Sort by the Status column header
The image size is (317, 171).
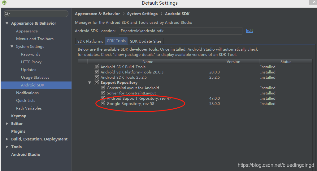[x=286, y=62]
